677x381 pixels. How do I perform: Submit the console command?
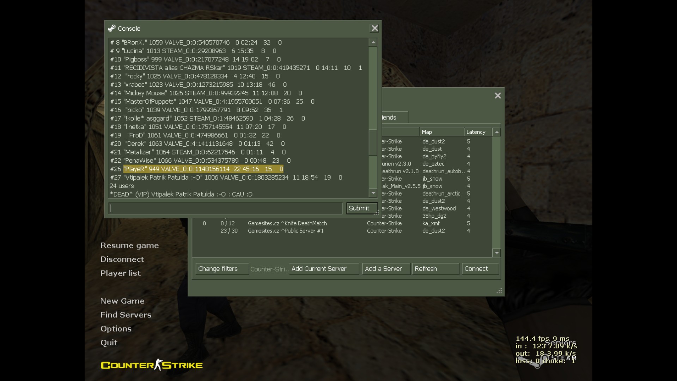point(362,208)
